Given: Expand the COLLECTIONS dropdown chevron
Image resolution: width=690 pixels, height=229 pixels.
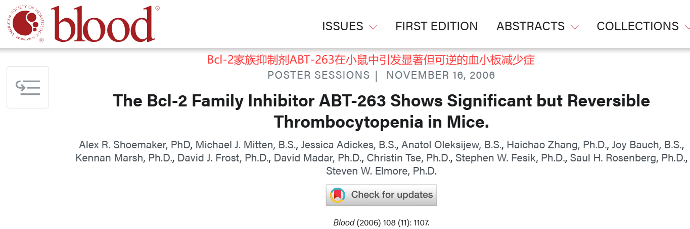Looking at the screenshot, I should (686, 27).
